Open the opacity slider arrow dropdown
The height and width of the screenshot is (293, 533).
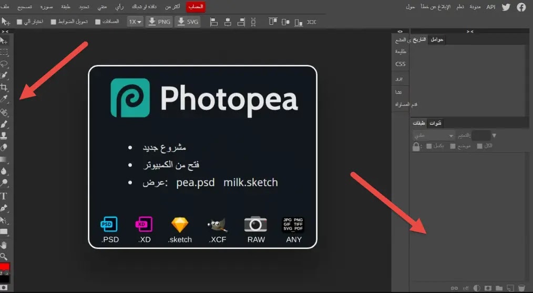[x=494, y=135]
